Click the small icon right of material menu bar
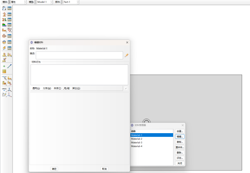 click(x=126, y=89)
